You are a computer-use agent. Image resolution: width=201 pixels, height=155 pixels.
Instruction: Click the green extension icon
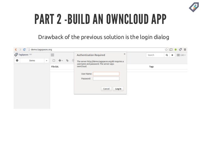tap(175, 49)
